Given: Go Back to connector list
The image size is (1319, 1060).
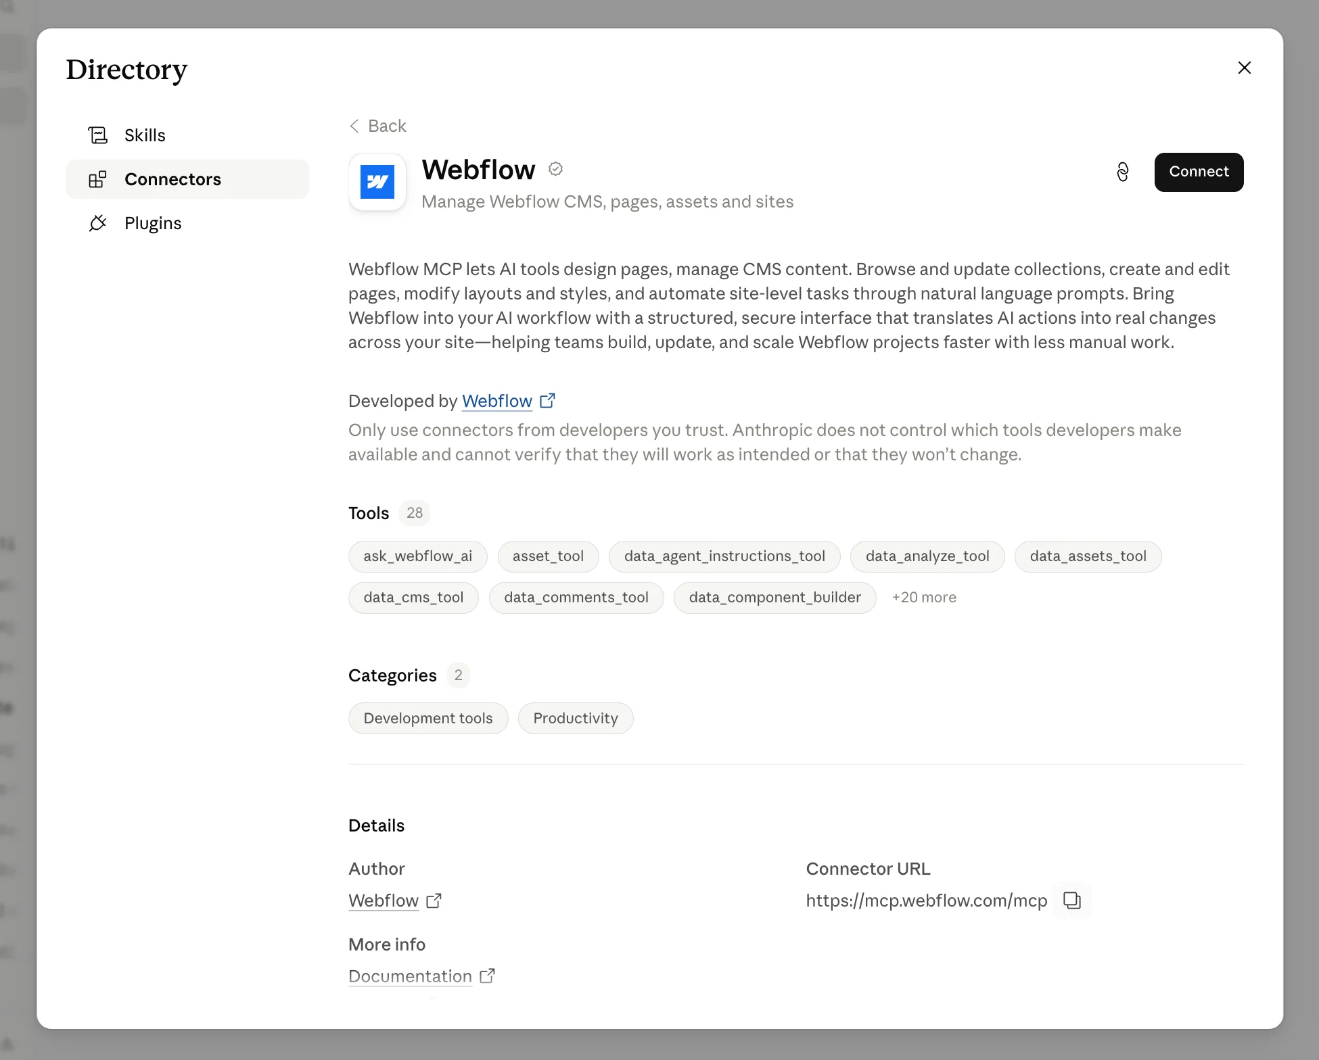Looking at the screenshot, I should (x=378, y=126).
